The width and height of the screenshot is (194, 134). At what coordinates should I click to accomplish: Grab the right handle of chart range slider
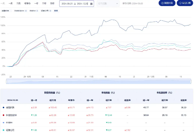point(191,82)
